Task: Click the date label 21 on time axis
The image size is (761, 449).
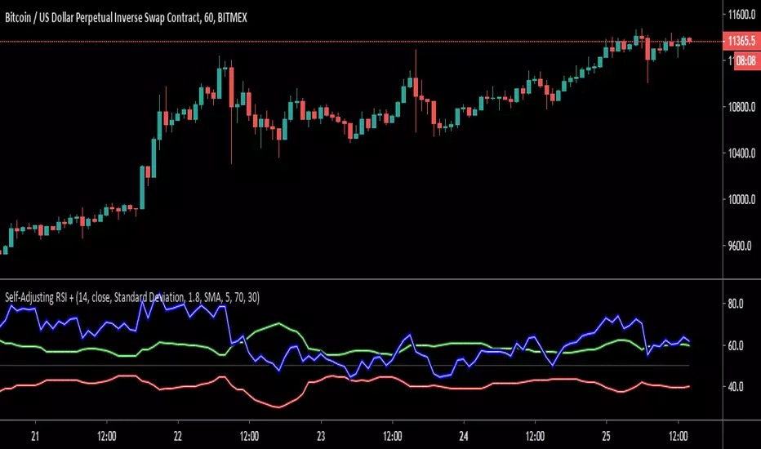Action: click(x=34, y=436)
